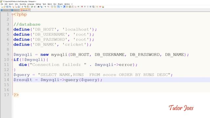The image size is (210, 118).
Task: Click Run a Macro Multiple Times icon
Action: coord(91,7)
